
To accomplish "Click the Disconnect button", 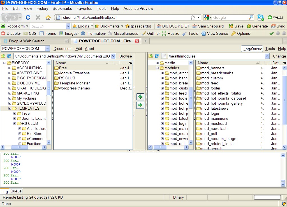I will pos(63,49).
